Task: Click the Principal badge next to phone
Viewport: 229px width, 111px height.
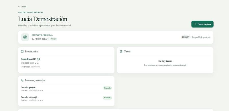Action: pos(54,39)
